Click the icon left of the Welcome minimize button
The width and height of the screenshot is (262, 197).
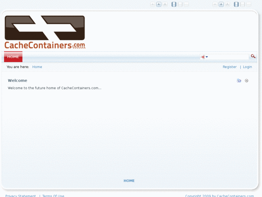tap(239, 81)
